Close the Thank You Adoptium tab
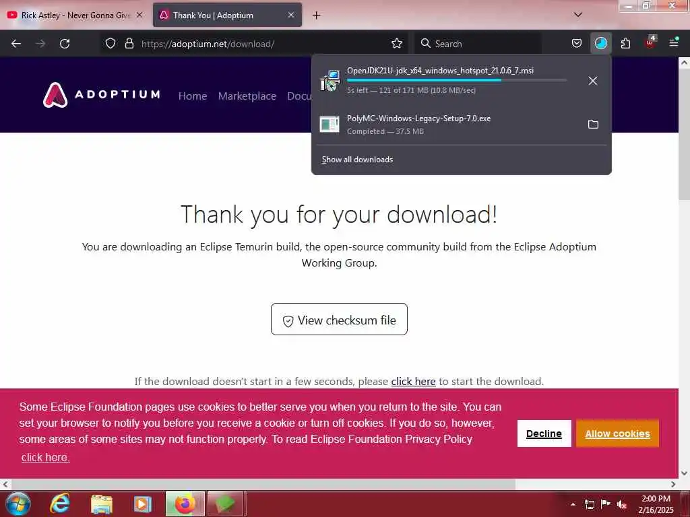Image resolution: width=690 pixels, height=517 pixels. [x=291, y=15]
